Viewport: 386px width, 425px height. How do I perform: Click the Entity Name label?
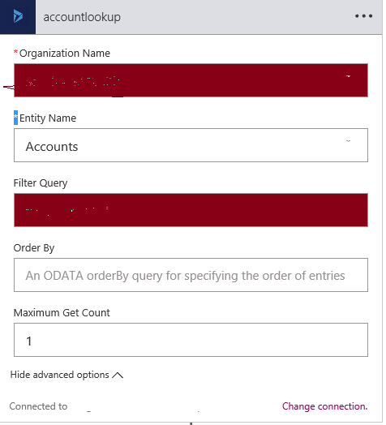[48, 118]
